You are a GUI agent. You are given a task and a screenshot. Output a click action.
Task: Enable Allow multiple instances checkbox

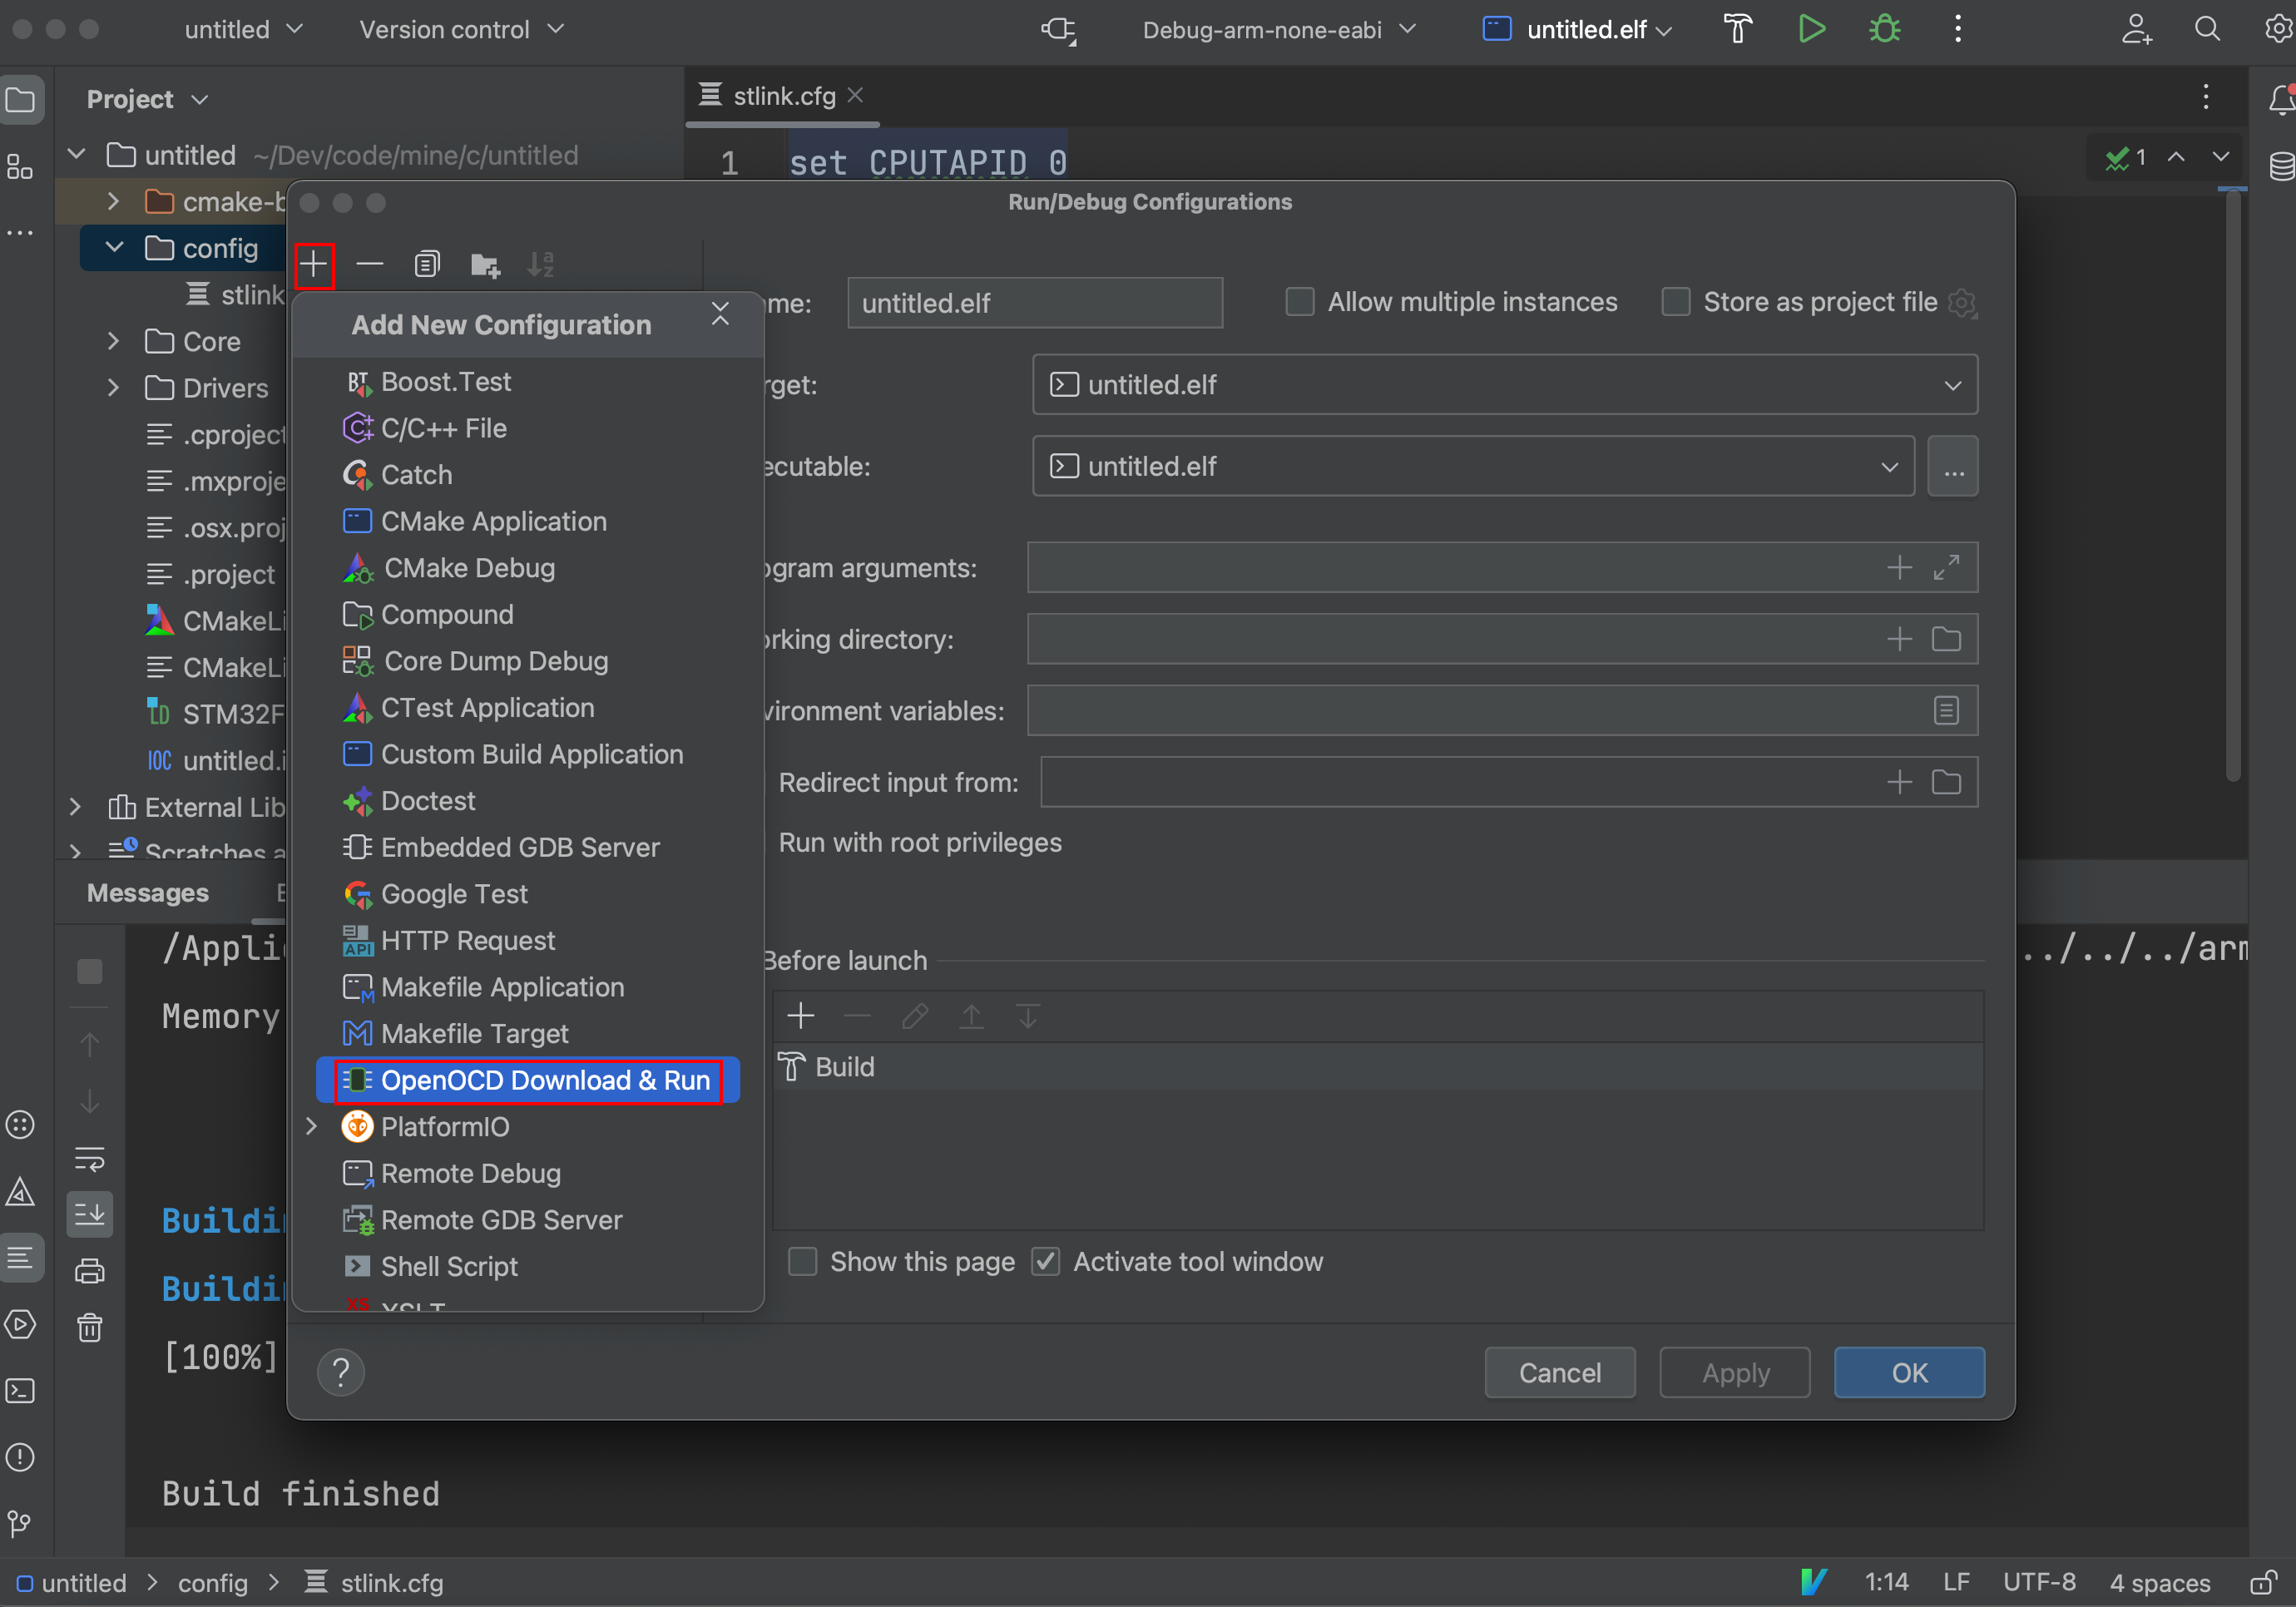1299,302
